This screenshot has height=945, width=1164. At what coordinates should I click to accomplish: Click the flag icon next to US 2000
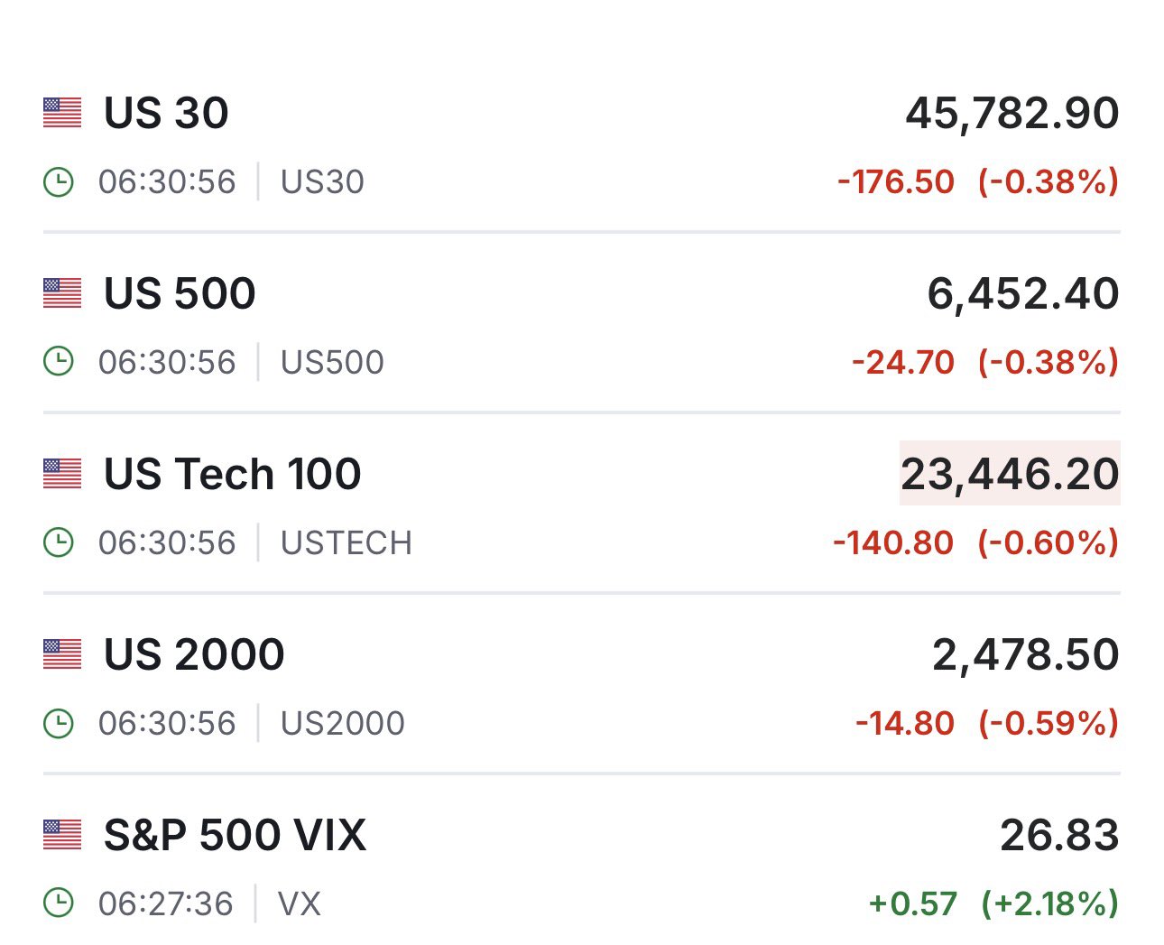click(62, 654)
